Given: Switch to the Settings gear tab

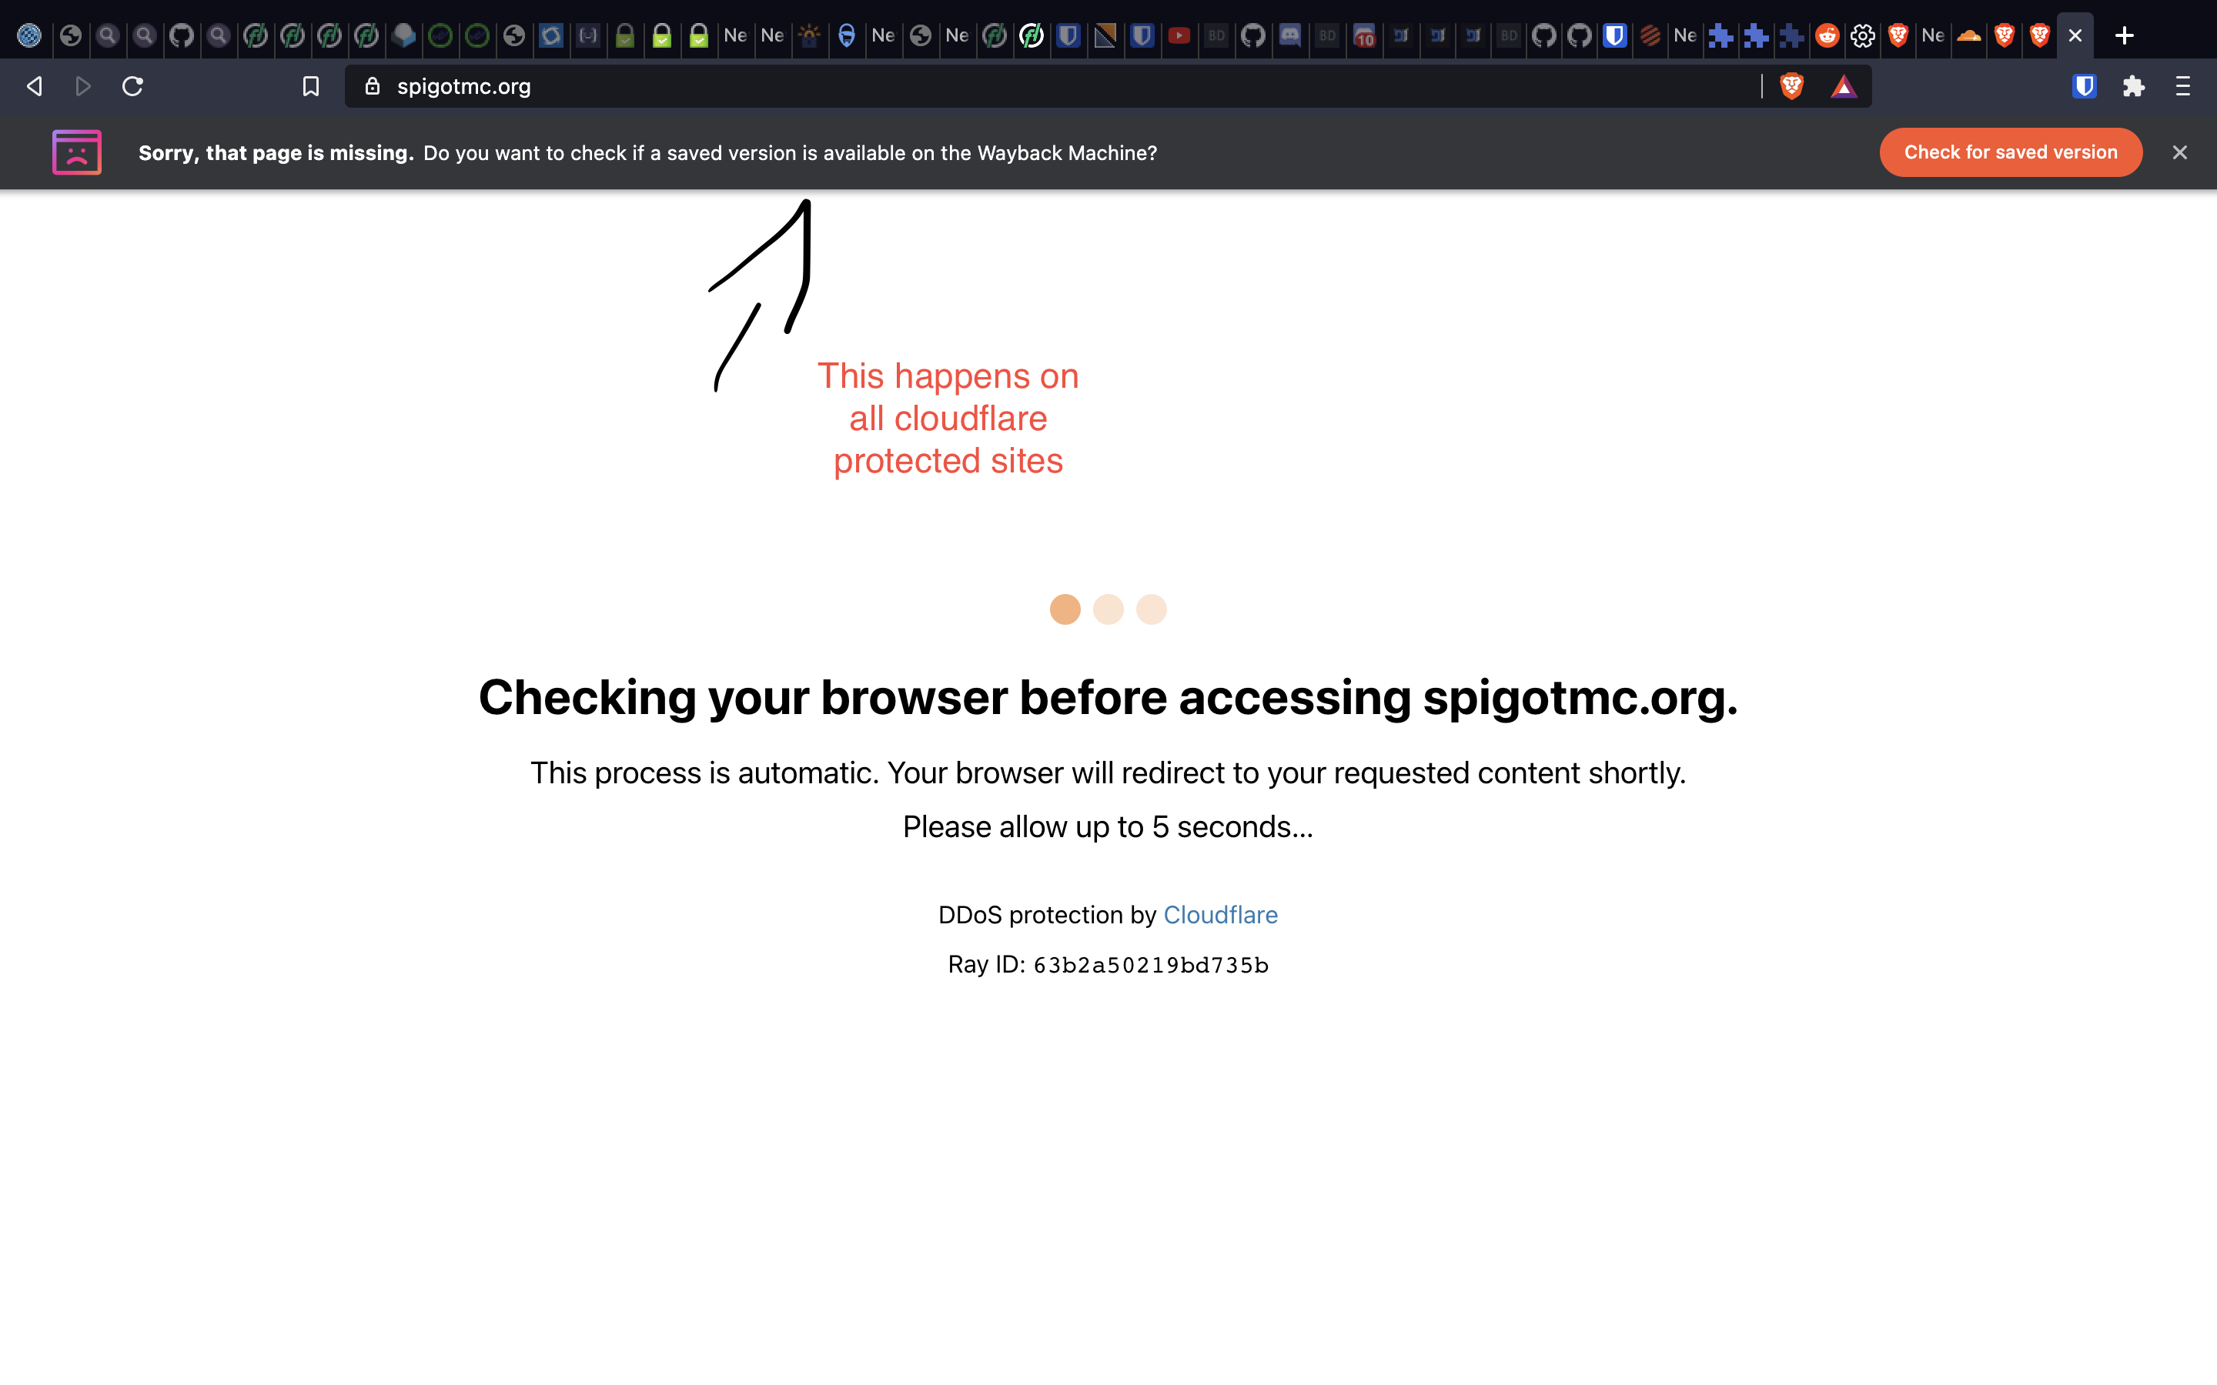Looking at the screenshot, I should 1861,35.
